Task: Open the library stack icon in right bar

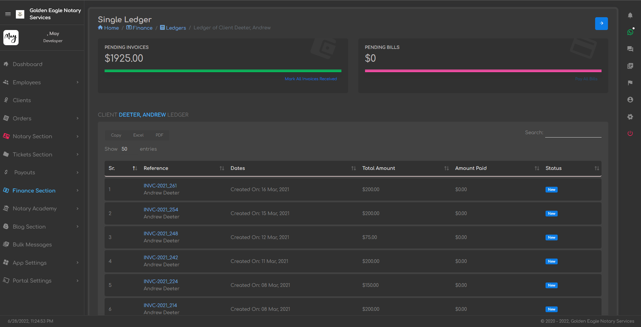Action: pos(630,66)
